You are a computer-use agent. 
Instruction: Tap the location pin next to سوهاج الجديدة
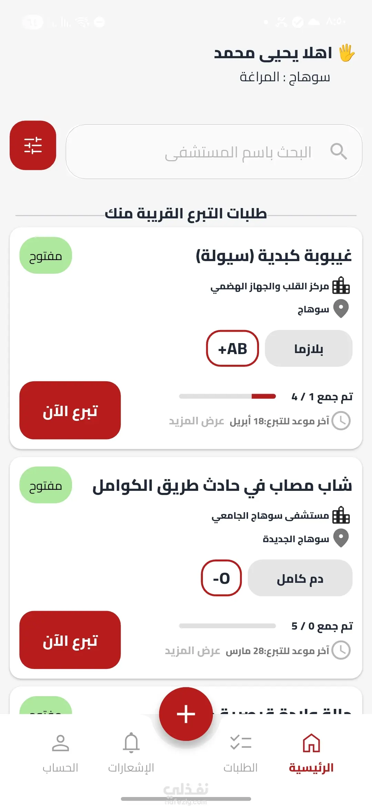pyautogui.click(x=341, y=538)
